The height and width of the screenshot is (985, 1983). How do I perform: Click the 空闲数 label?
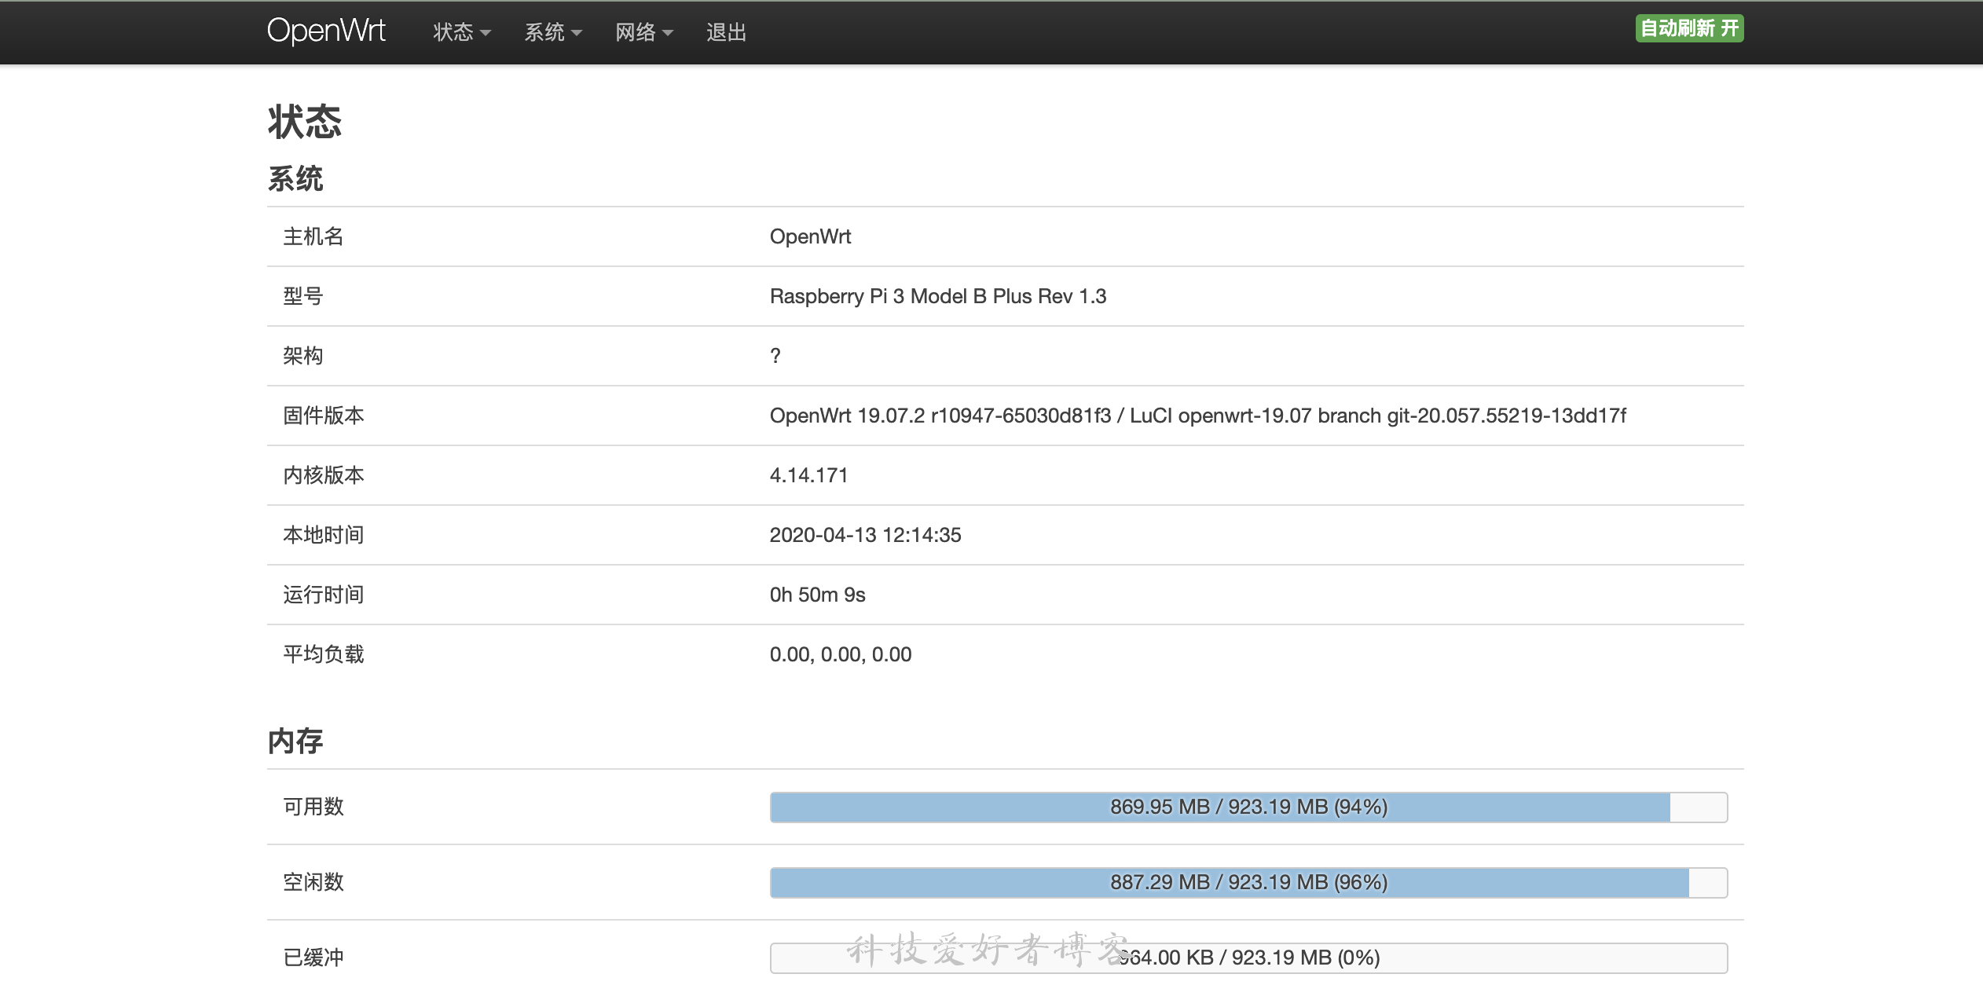click(x=313, y=882)
